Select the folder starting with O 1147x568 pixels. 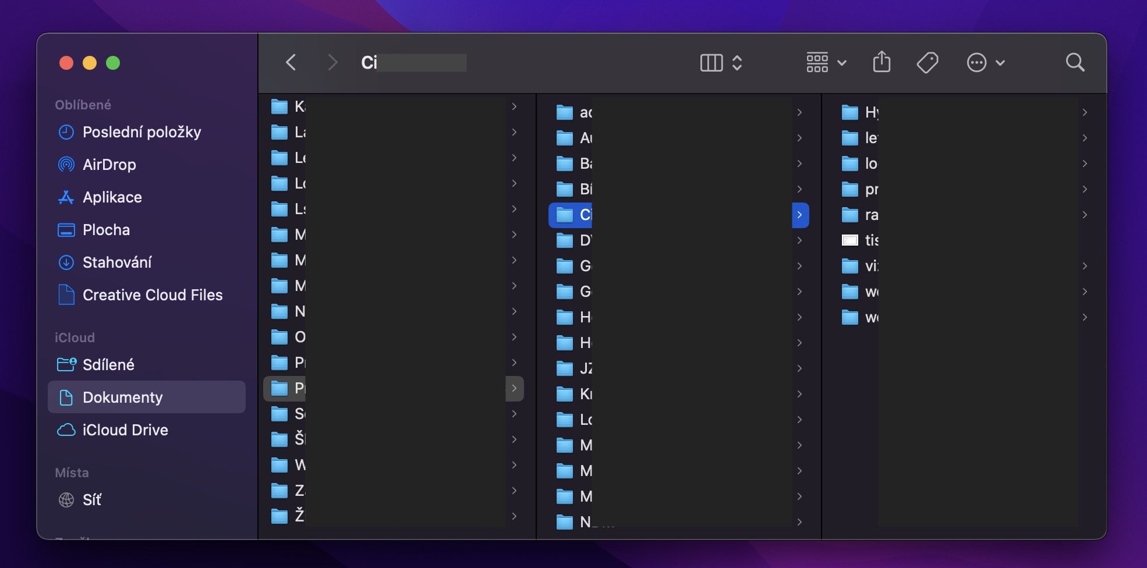[x=394, y=337]
